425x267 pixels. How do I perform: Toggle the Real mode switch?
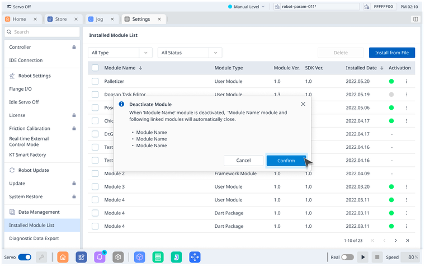pyautogui.click(x=347, y=257)
